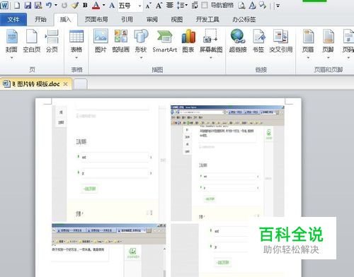Click the New document icon in quick access toolbar

[x=17, y=5]
